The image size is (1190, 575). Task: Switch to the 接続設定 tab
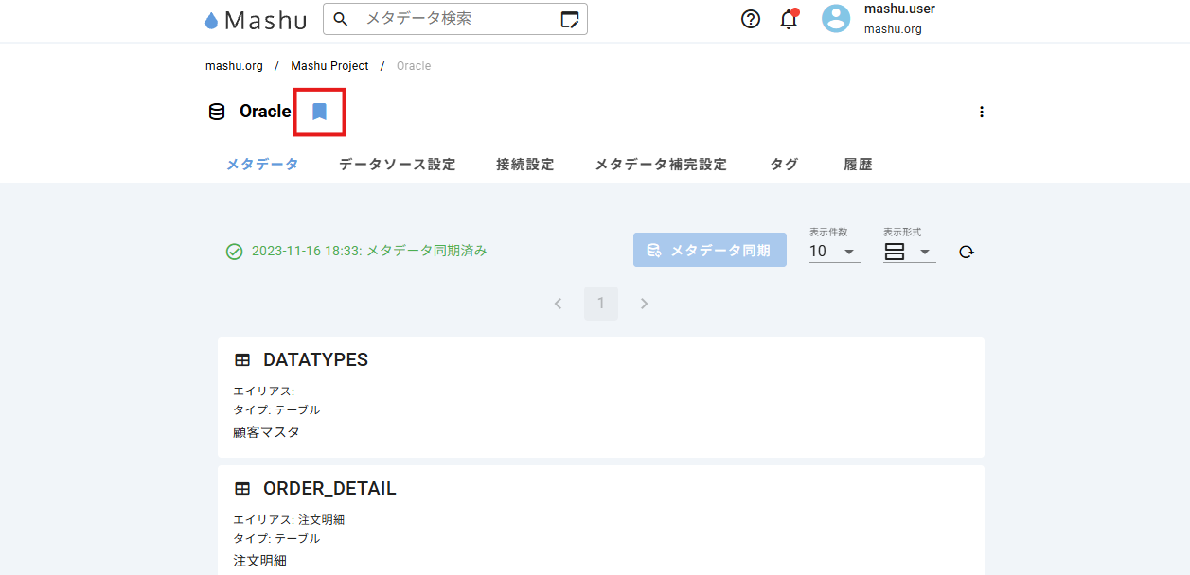[x=525, y=164]
